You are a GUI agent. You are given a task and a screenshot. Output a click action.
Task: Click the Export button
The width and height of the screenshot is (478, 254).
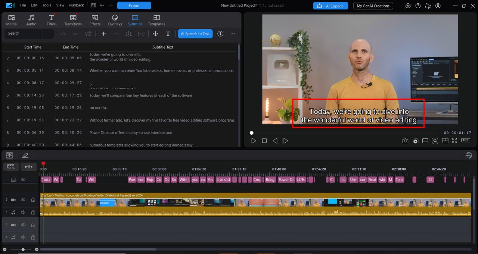[x=134, y=6]
